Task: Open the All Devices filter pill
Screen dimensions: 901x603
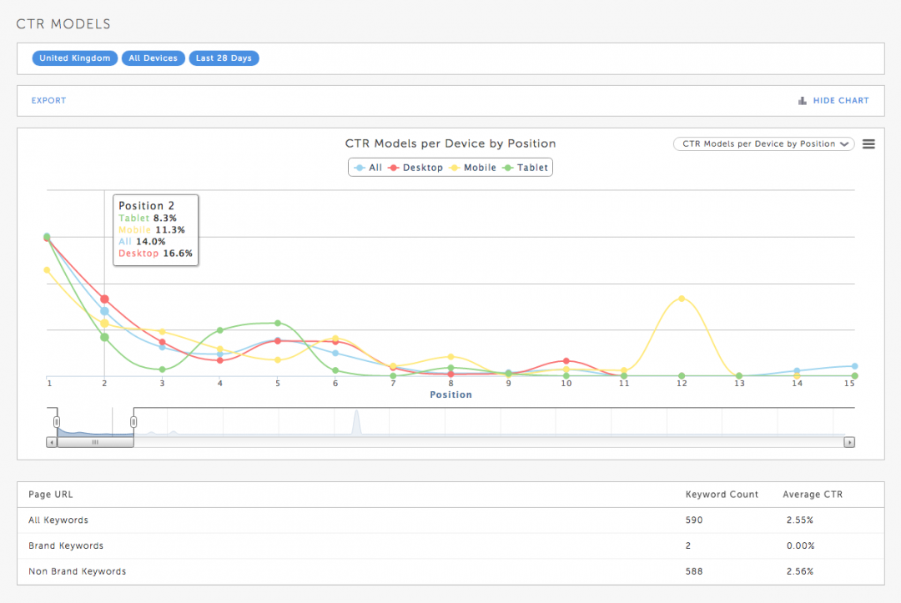Action: click(153, 58)
